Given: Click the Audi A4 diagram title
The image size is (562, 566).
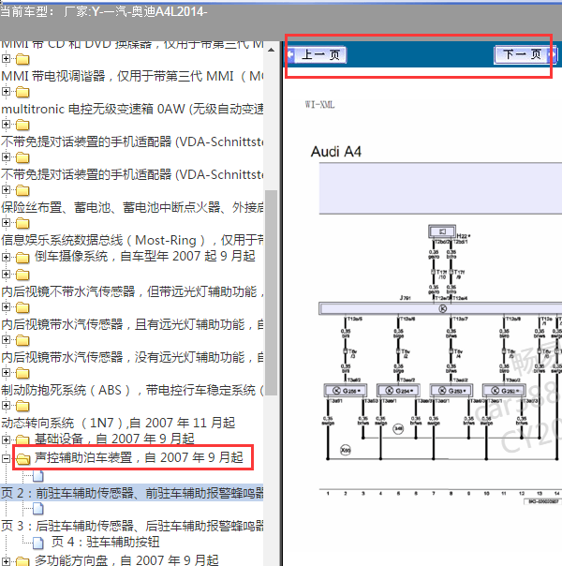Looking at the screenshot, I should [x=336, y=152].
